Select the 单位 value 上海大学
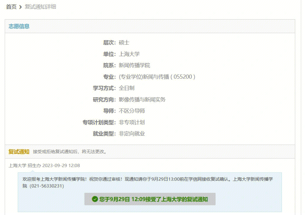 click(129, 54)
